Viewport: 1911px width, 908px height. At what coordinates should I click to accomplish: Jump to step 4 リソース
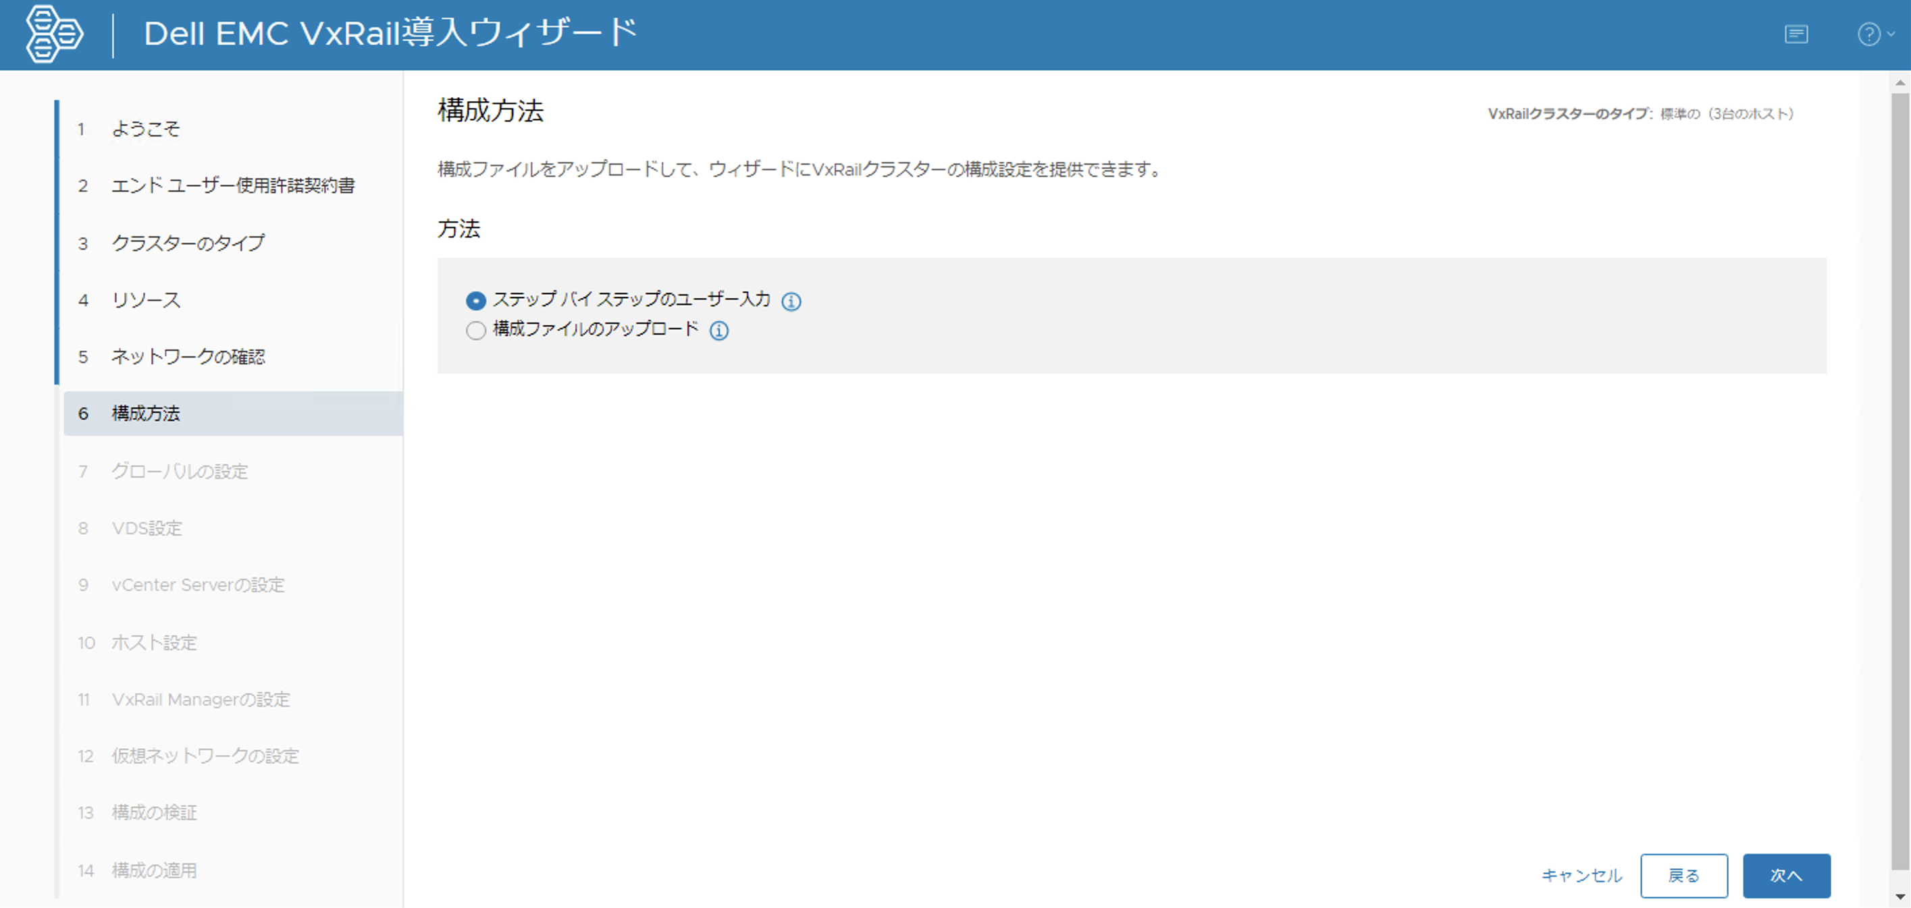(x=145, y=300)
